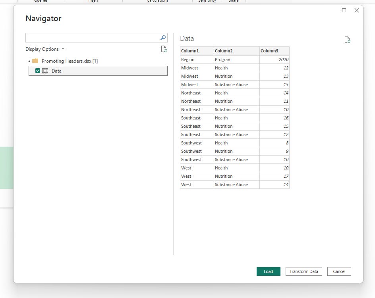The width and height of the screenshot is (375, 298).
Task: Collapse the Promoting Headers.xlsx tree node
Action: tap(29, 61)
